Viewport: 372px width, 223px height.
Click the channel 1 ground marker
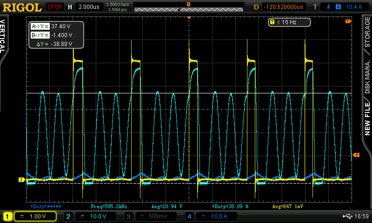point(21,179)
